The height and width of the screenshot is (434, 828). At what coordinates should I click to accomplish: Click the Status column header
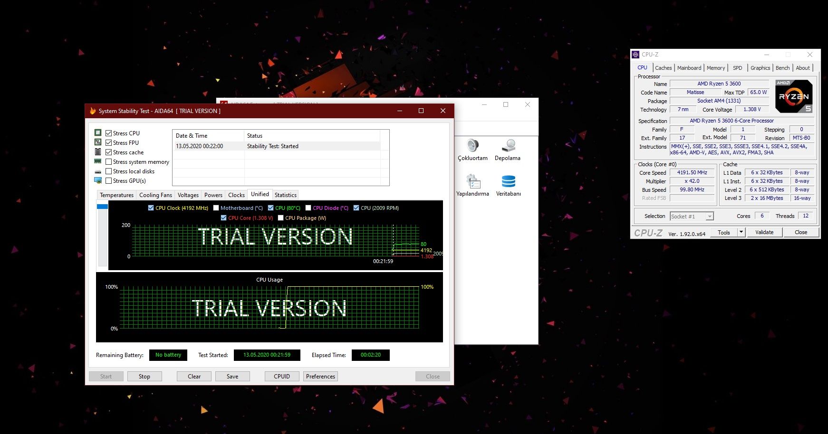click(x=312, y=136)
